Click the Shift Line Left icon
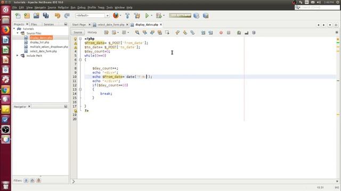 pyautogui.click(x=203, y=32)
